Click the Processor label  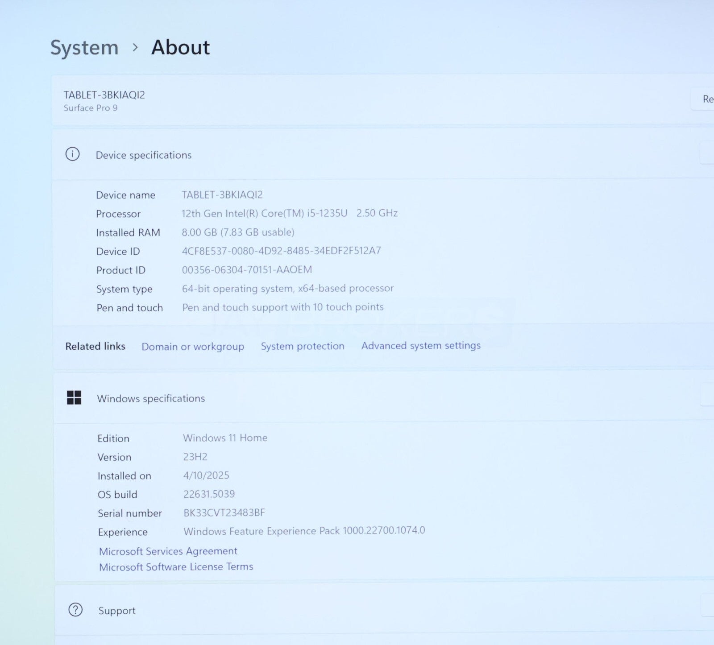pos(118,214)
